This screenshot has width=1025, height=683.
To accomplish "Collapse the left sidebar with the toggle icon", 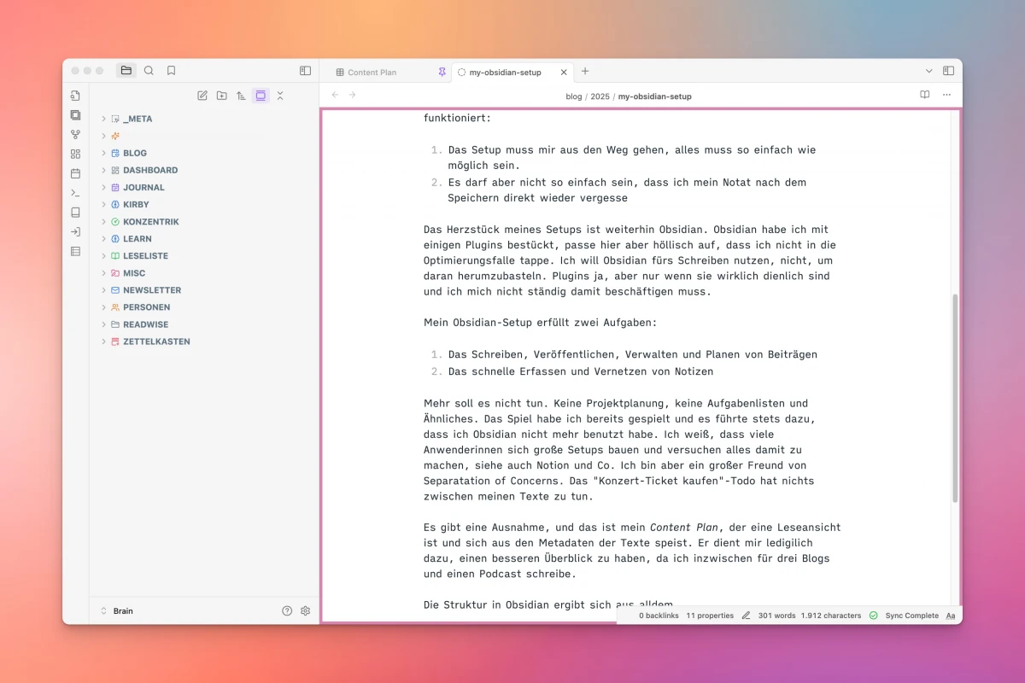I will point(305,71).
